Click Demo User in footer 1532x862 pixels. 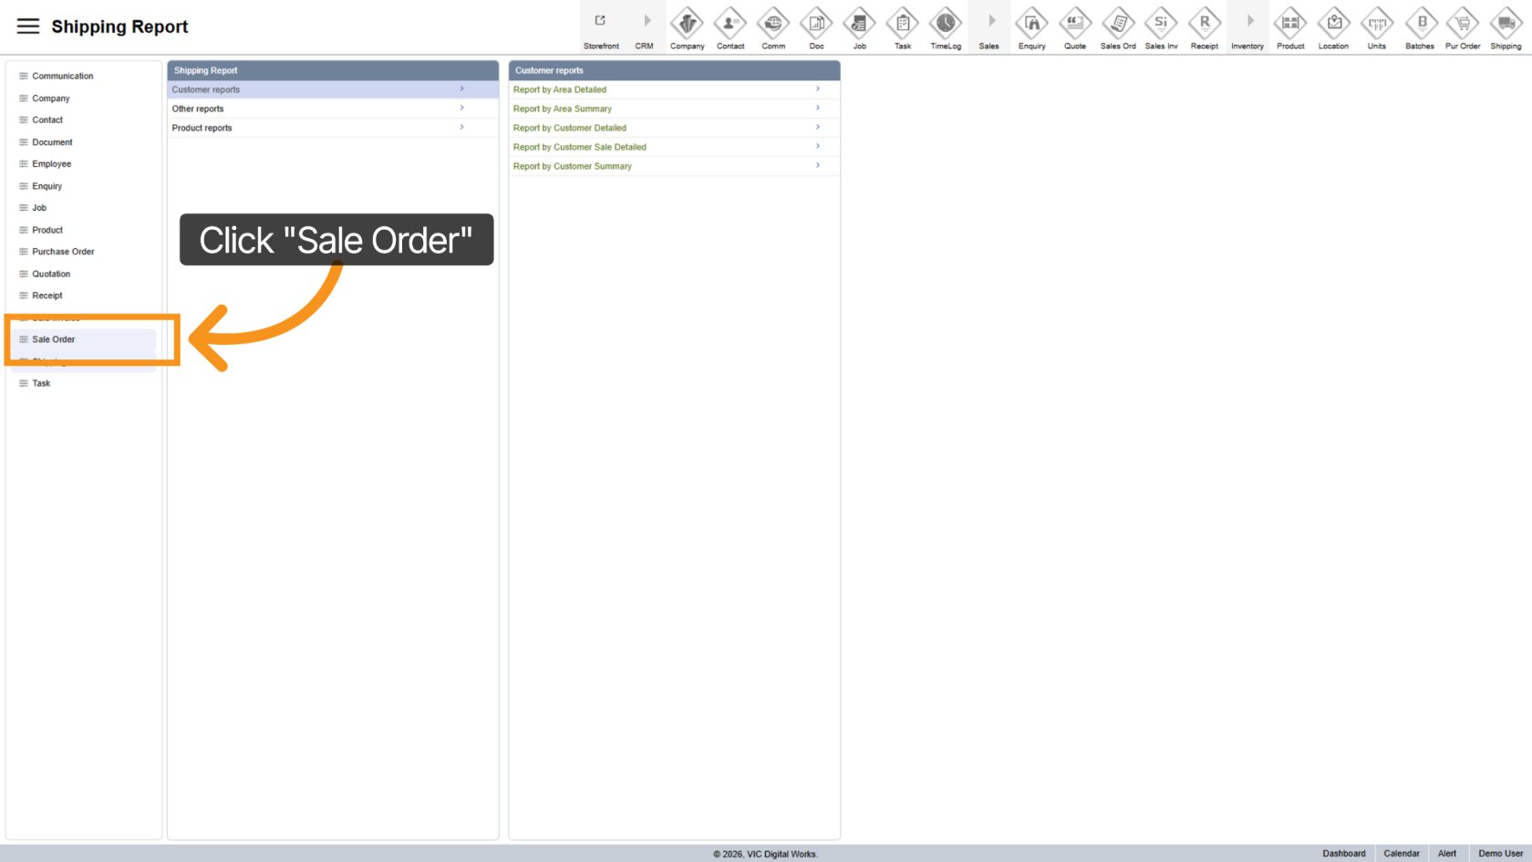[1501, 854]
